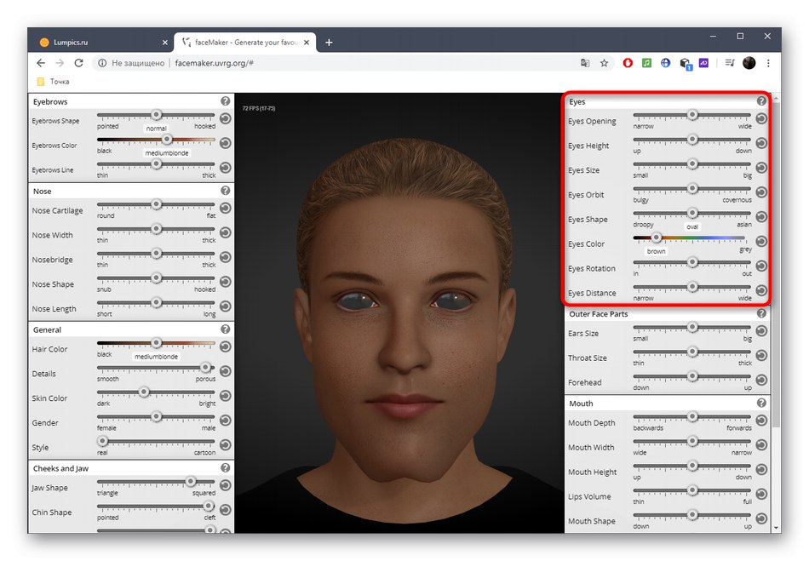Bookmark this page with the star icon
Image resolution: width=809 pixels, height=561 pixels.
(604, 63)
